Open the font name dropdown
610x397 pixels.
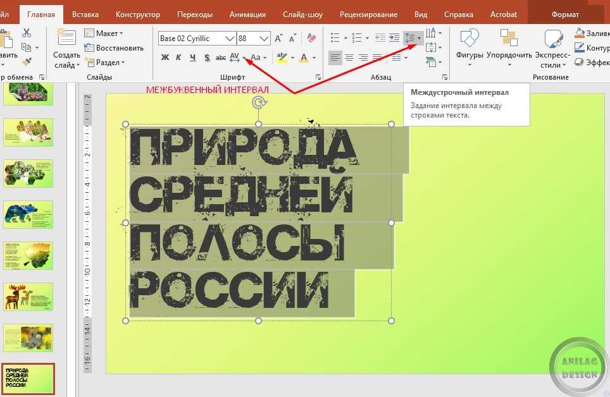pos(229,39)
